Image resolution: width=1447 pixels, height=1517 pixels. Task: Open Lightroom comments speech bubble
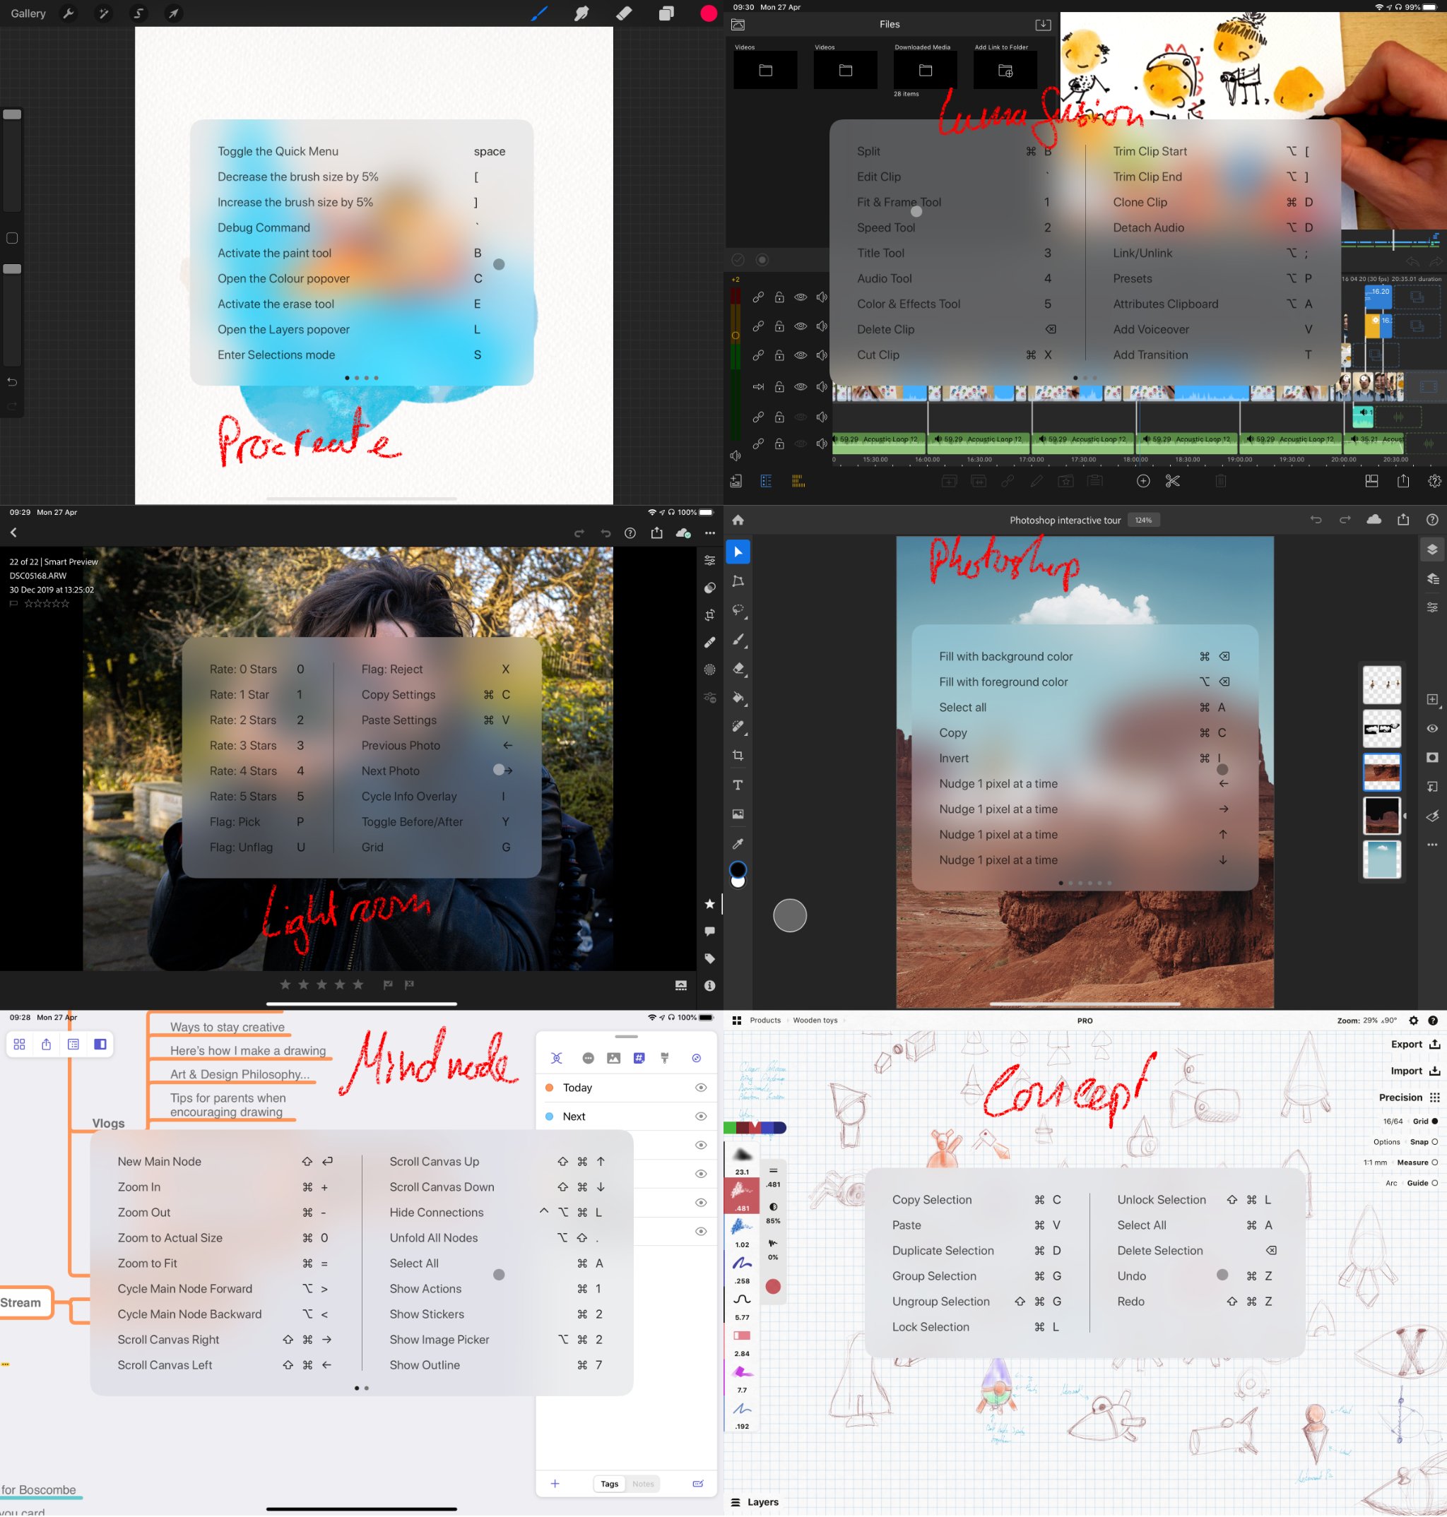tap(709, 931)
